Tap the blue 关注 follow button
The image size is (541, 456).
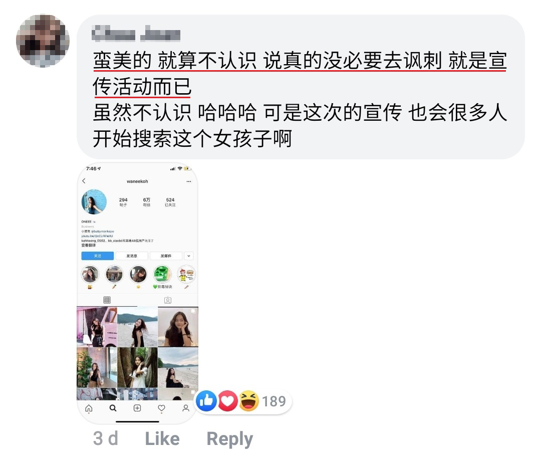coord(98,256)
